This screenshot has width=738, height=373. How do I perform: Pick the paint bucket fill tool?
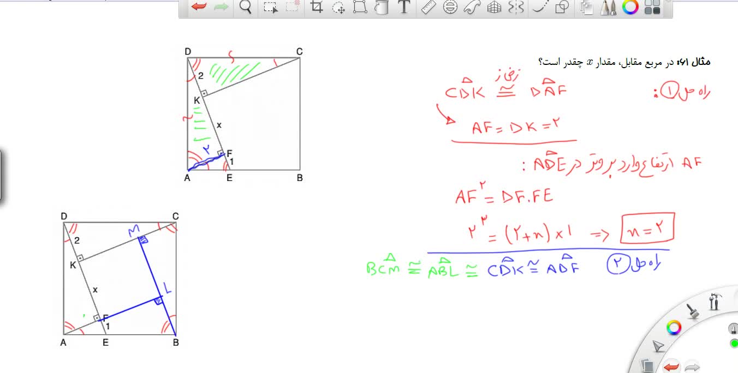coord(381,7)
